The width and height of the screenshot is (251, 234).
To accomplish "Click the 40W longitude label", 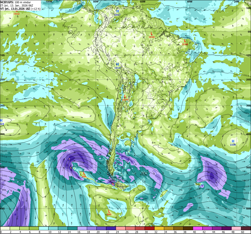I will [x=190, y=2].
